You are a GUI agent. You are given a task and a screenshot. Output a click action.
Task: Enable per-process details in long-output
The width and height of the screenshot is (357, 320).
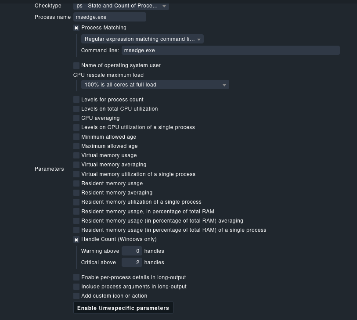(76, 277)
